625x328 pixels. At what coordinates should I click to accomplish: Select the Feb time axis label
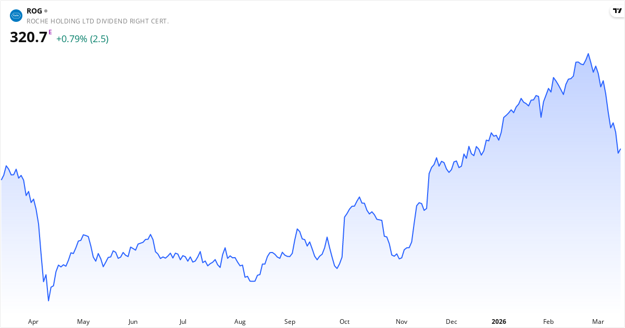click(x=548, y=322)
